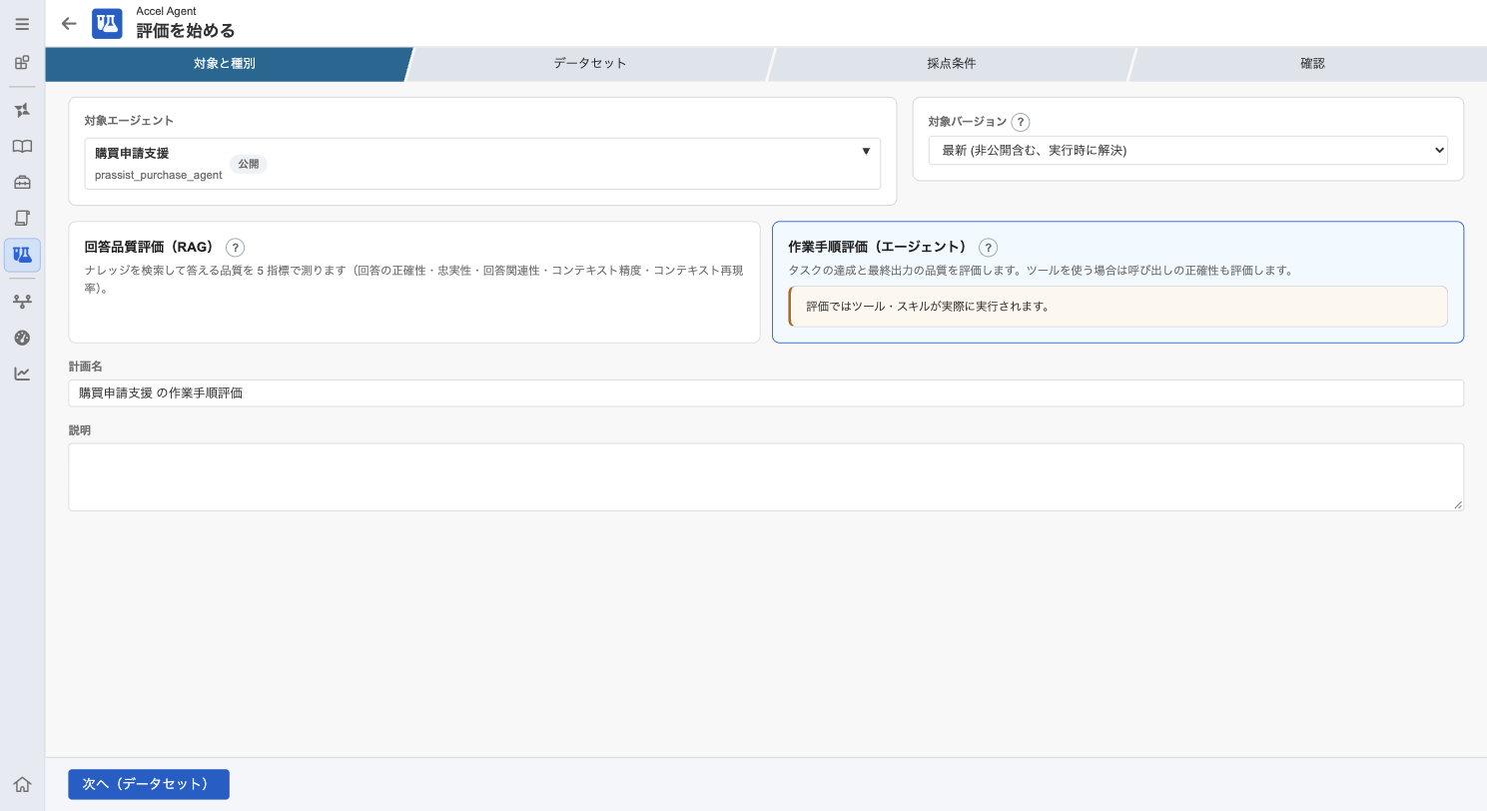Screen dimensions: 1487x811
Task: Open the 対象バージョン version select box
Action: [x=1188, y=150]
